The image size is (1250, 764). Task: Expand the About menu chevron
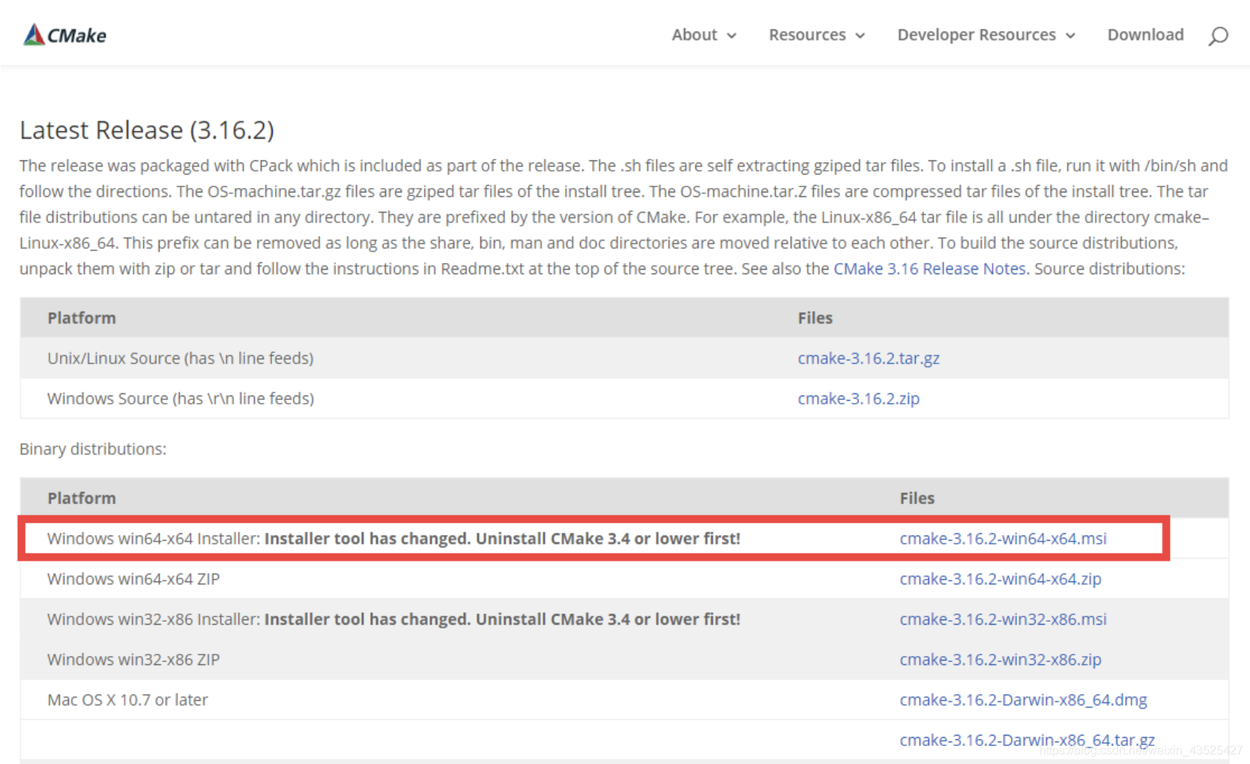(x=731, y=36)
